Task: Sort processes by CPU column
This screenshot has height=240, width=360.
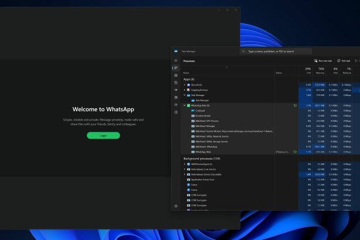Action: (x=308, y=70)
